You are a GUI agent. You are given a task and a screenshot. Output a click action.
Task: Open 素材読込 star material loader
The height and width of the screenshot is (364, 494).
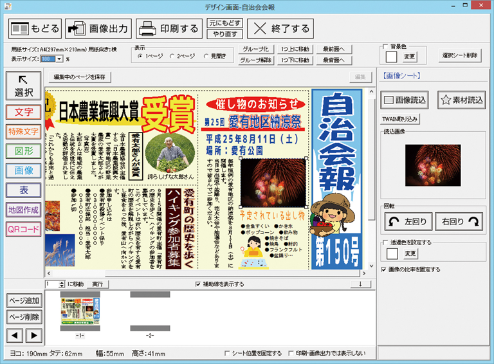point(462,100)
